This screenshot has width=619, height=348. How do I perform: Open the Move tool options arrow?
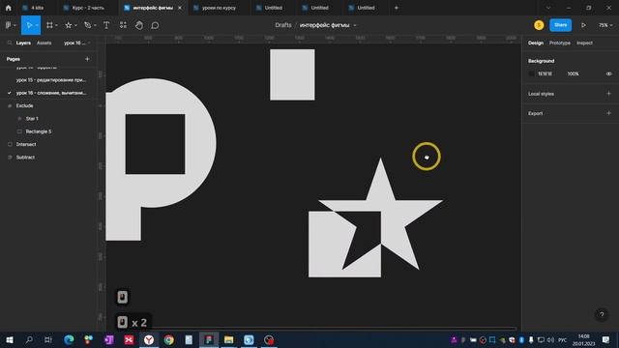37,25
